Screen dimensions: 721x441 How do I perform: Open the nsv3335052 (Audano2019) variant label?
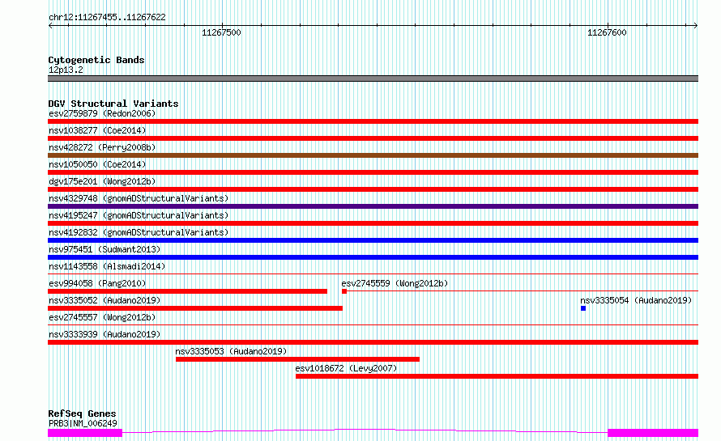pos(105,300)
